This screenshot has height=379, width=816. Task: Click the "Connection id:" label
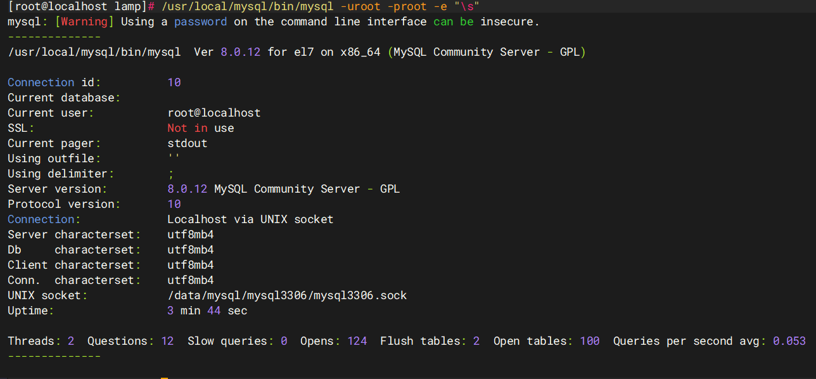point(54,82)
